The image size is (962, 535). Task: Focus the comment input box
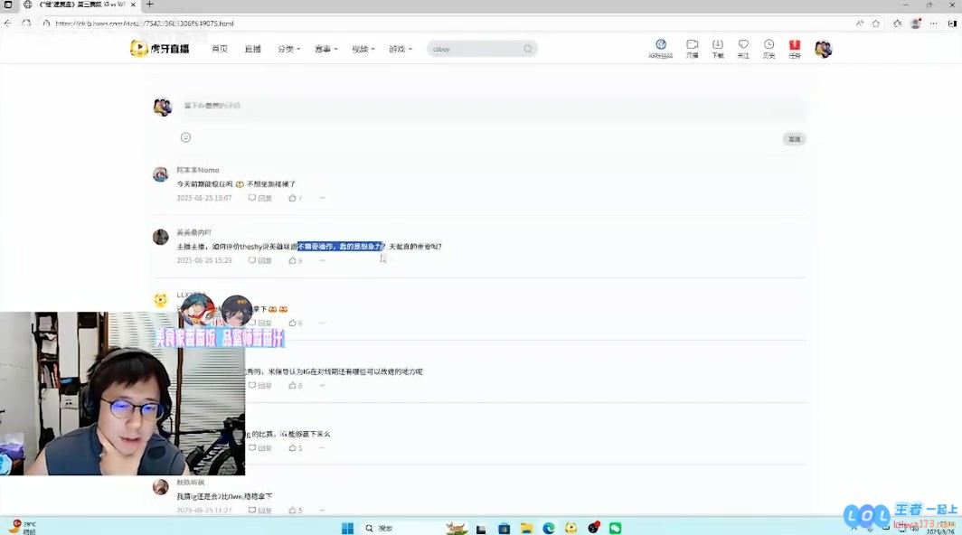[493, 106]
